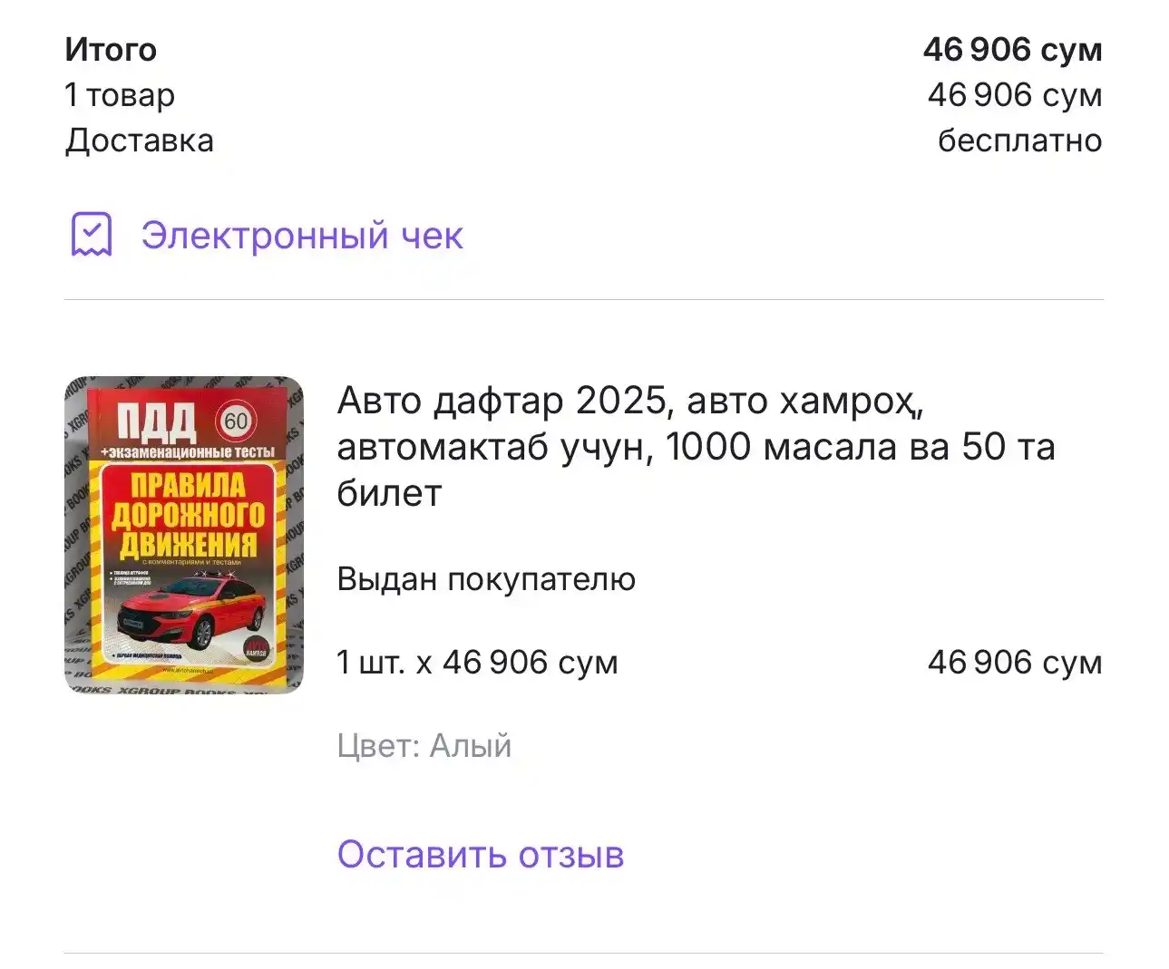This screenshot has width=1169, height=969.
Task: Select the Цвет: Алый attribute text
Action: point(424,746)
